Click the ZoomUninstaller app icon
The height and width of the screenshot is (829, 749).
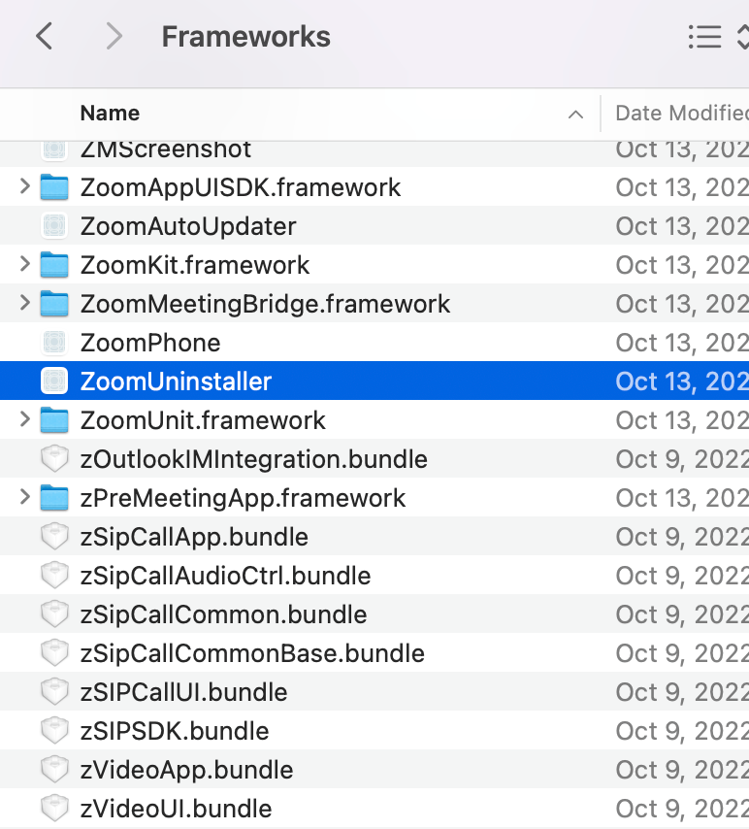click(x=54, y=381)
